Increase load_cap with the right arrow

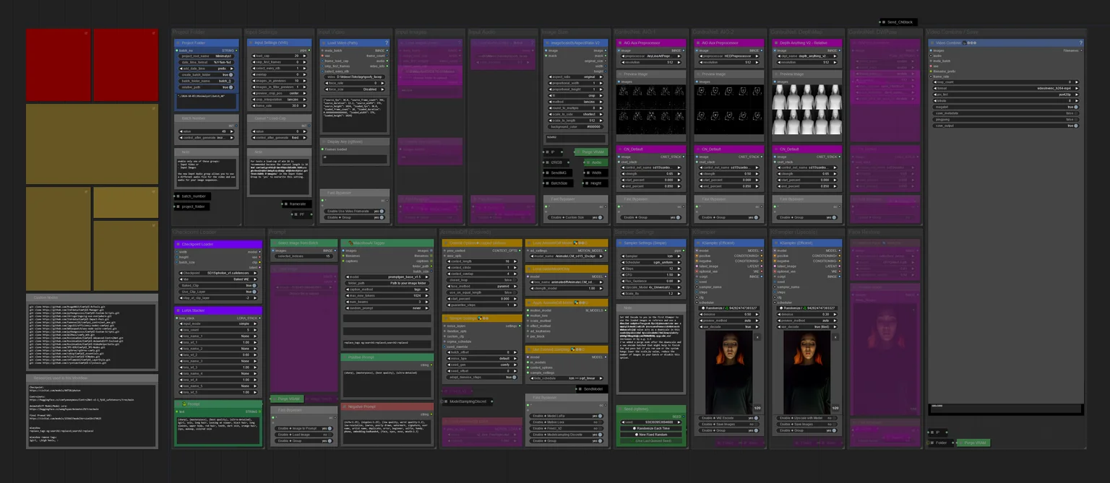306,56
